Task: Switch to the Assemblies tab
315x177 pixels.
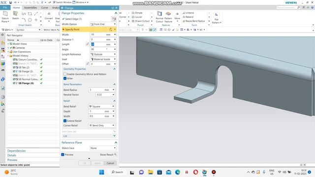Action: pyautogui.click(x=31, y=8)
